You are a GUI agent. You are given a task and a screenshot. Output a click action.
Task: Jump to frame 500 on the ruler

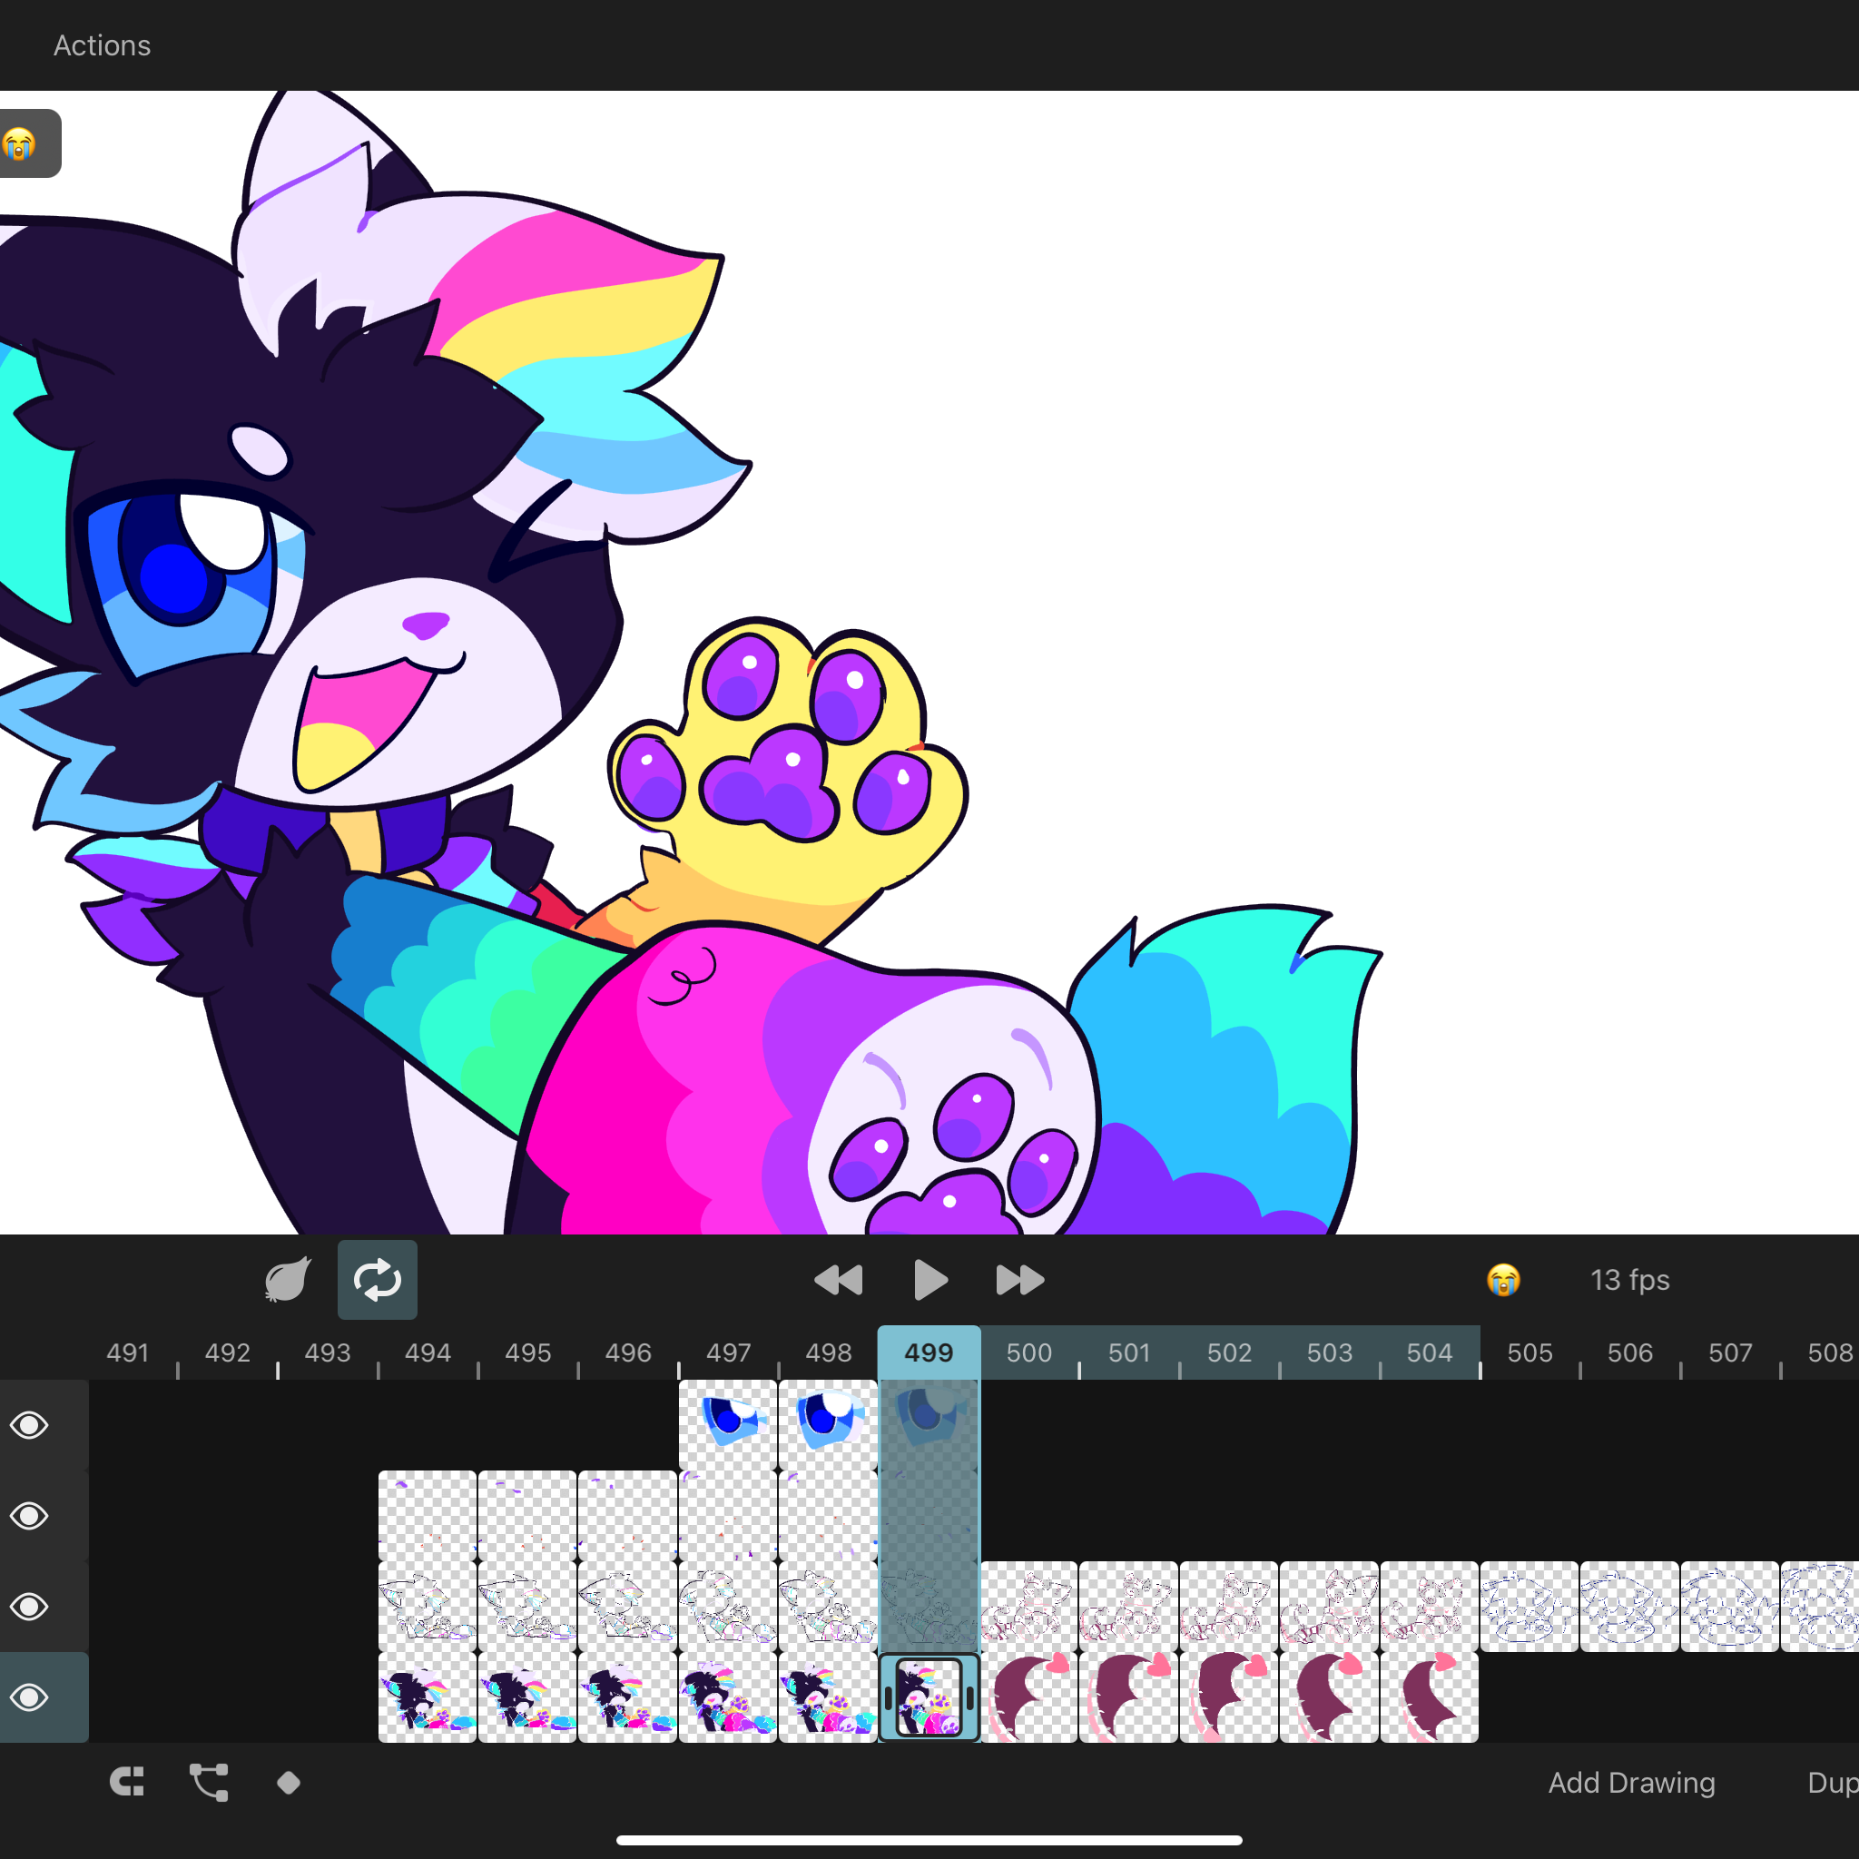click(x=1028, y=1352)
